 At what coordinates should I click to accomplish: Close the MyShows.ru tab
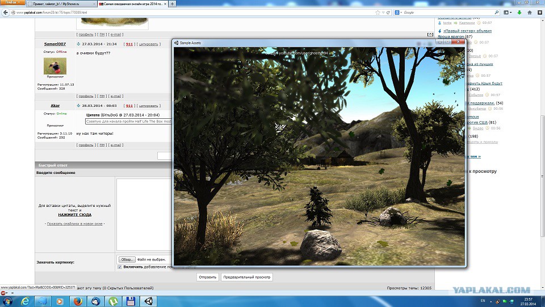tap(94, 4)
